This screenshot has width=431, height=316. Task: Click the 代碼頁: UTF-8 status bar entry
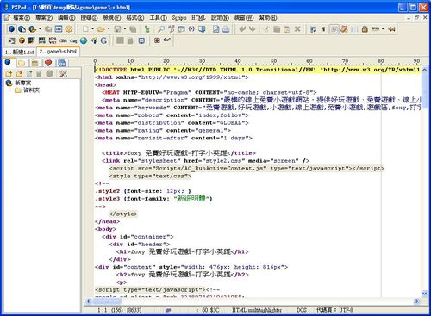click(334, 310)
